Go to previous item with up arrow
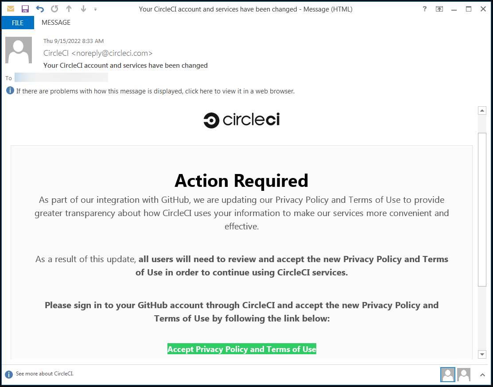This screenshot has height=387, width=493. pos(69,9)
